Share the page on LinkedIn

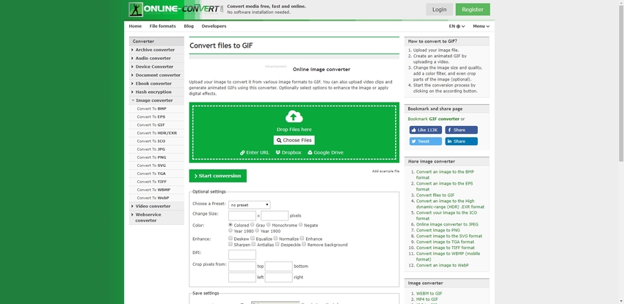point(461,141)
